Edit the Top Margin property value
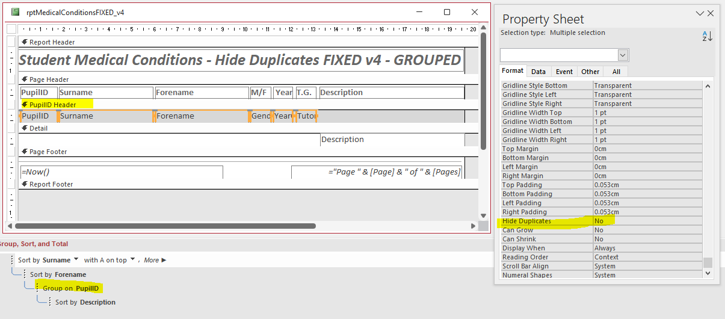This screenshot has width=725, height=319. click(647, 149)
